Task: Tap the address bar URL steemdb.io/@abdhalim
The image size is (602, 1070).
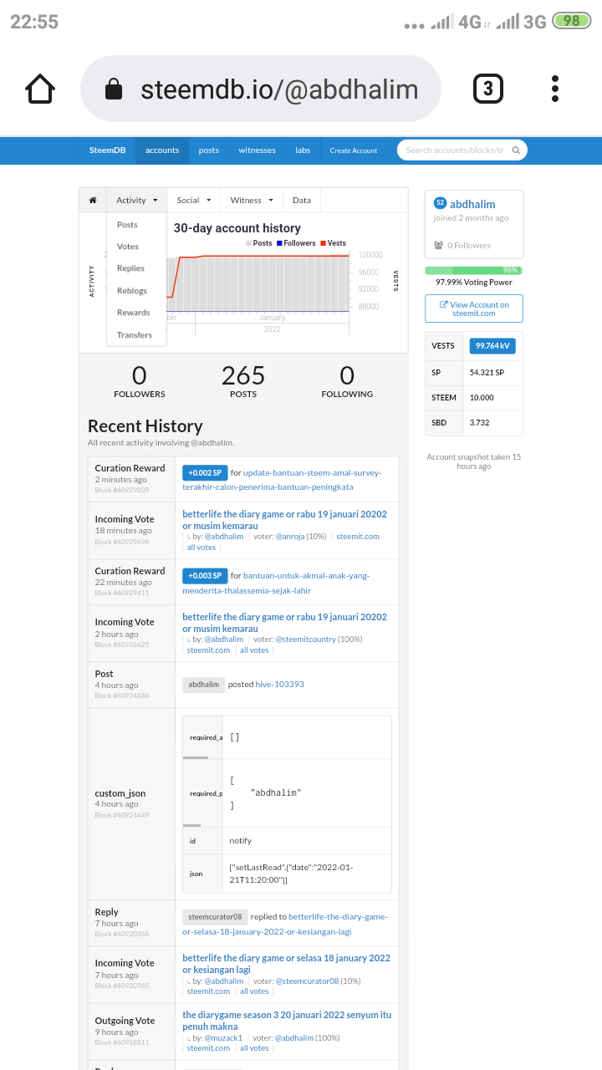Action: coord(279,89)
